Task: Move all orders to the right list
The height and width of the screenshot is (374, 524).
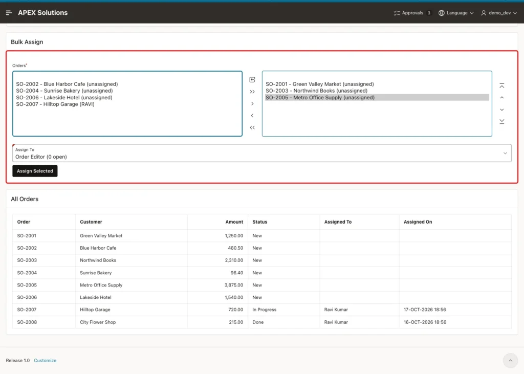Action: tap(252, 92)
